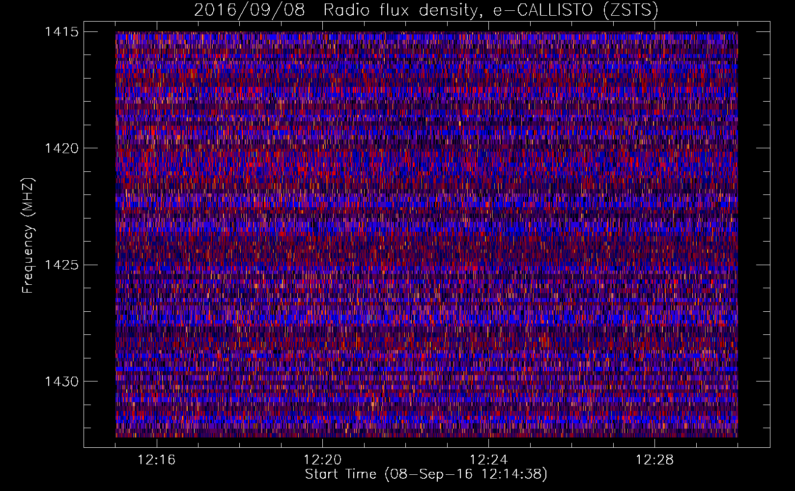Select the 1420 frequency axis label
This screenshot has width=795, height=491.
61,149
